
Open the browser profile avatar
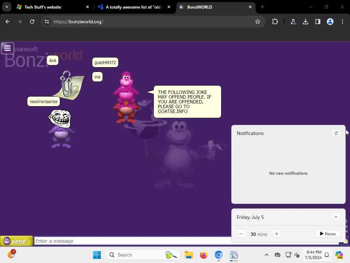330,22
